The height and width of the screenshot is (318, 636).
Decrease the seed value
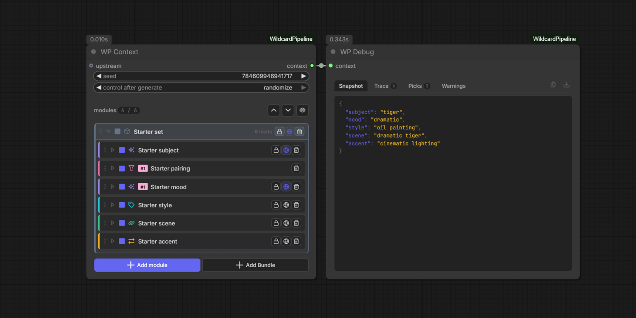tap(99, 76)
